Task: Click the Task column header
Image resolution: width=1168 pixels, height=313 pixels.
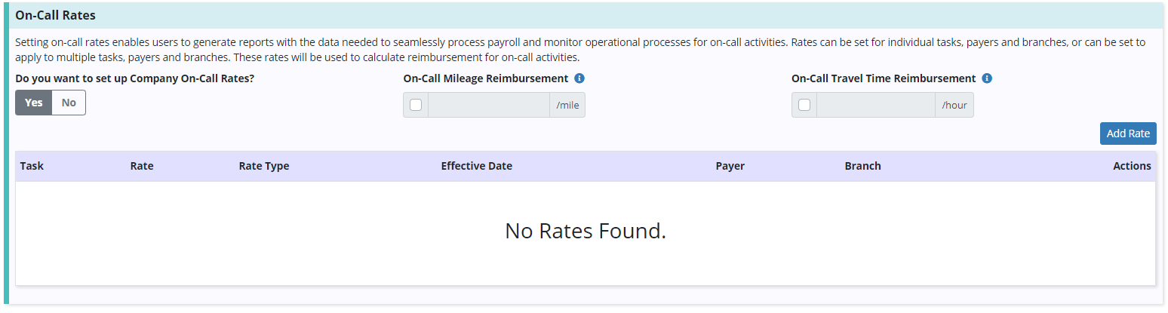Action: pos(32,166)
